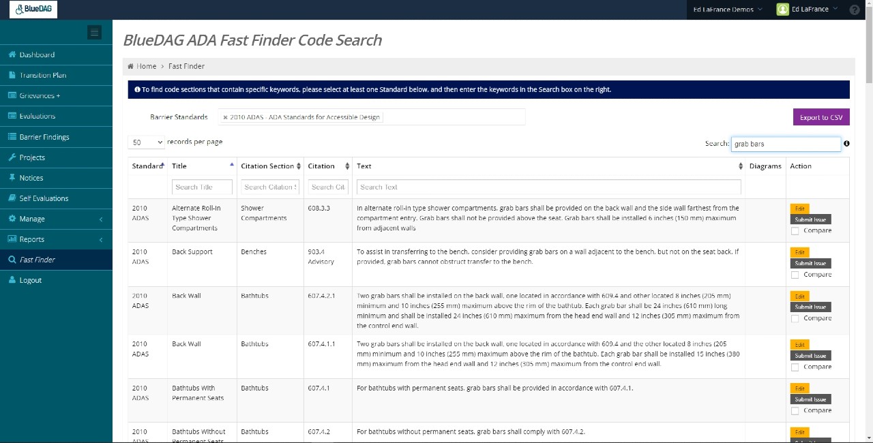873x443 pixels.
Task: Click the Search Text filter field
Action: point(548,187)
